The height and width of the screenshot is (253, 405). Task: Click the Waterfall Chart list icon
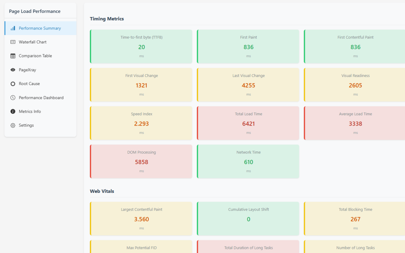click(x=13, y=42)
